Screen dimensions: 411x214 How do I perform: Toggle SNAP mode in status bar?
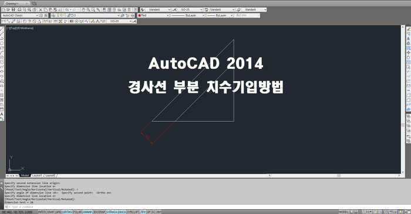click(x=50, y=212)
